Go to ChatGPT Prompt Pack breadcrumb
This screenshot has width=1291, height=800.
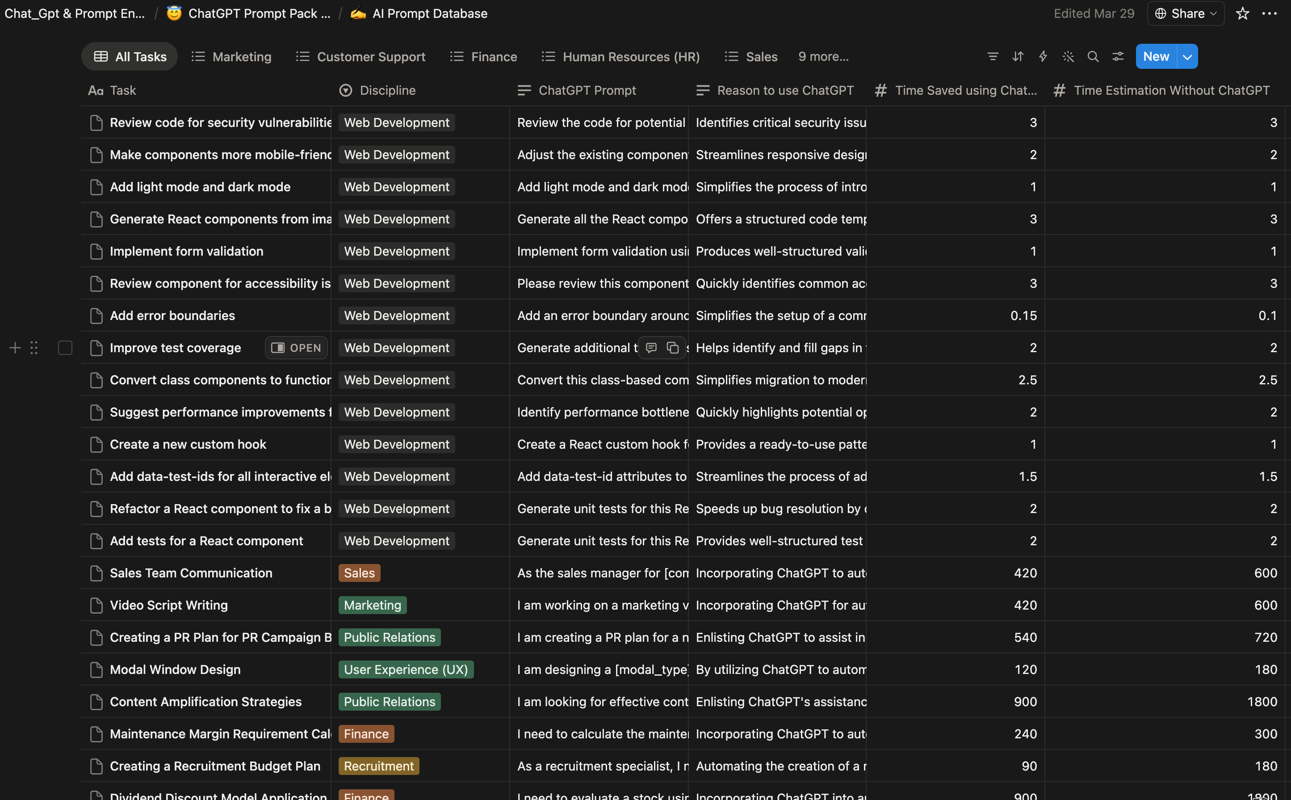(259, 13)
